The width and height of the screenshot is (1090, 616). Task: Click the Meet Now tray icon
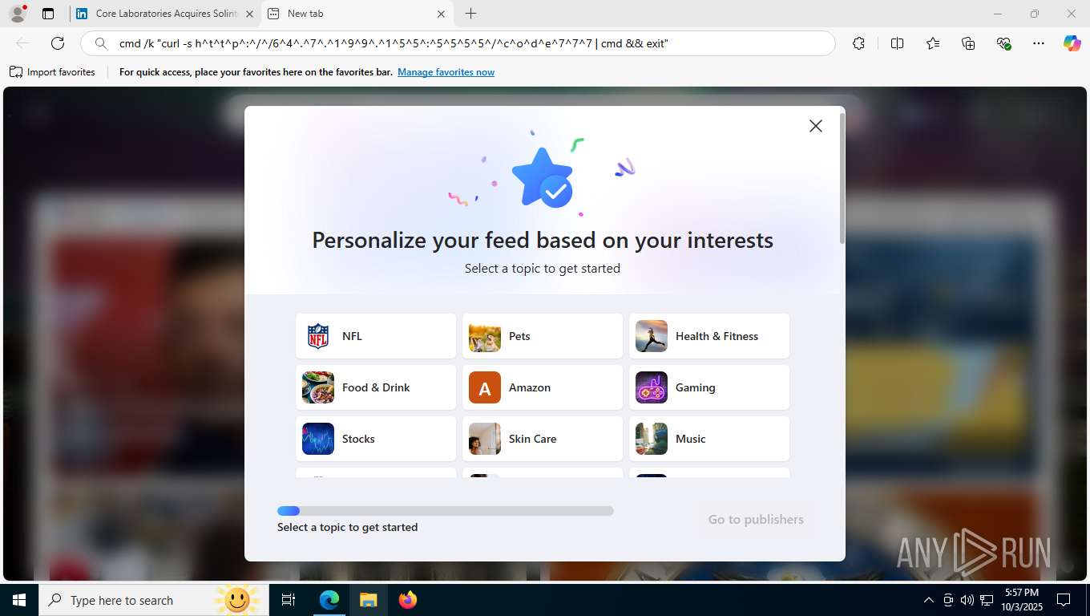pyautogui.click(x=948, y=600)
